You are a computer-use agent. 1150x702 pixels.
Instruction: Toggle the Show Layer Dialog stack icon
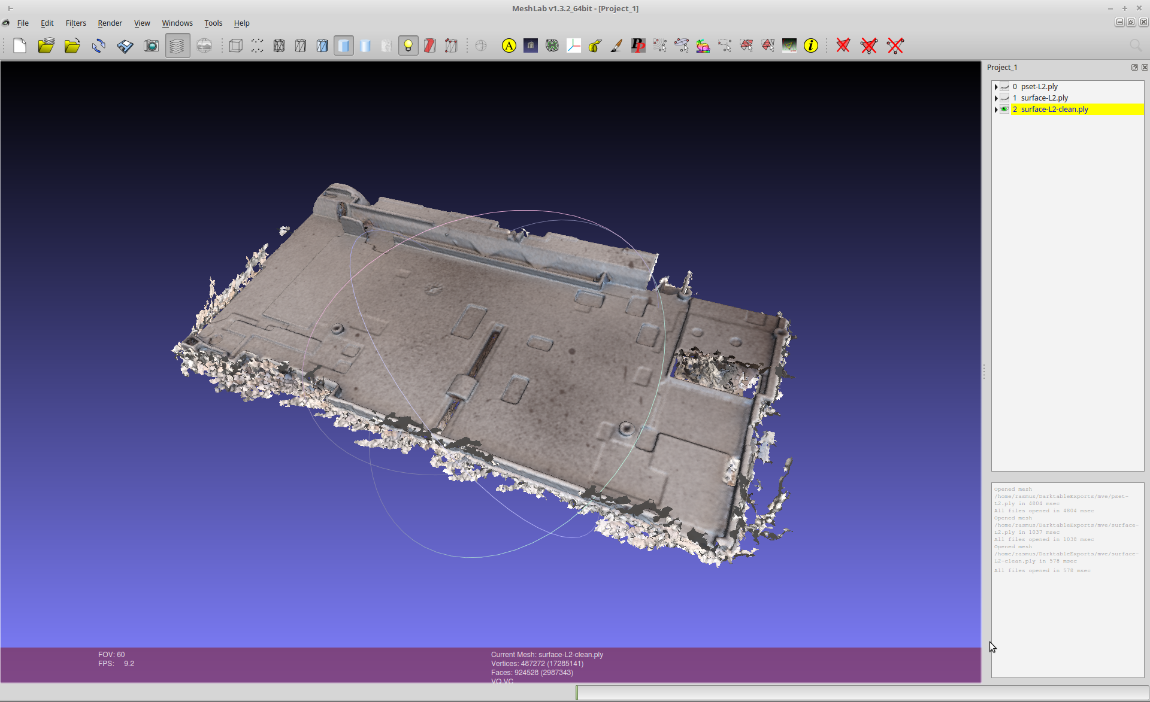(177, 45)
